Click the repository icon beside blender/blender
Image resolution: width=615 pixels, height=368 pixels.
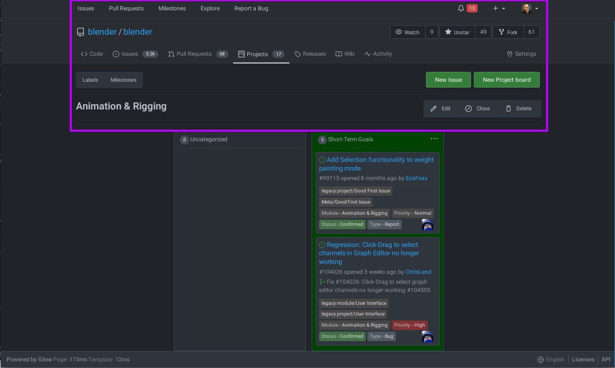coord(80,32)
